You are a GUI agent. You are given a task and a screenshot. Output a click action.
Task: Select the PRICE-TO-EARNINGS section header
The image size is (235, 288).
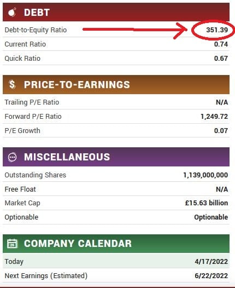coord(116,84)
